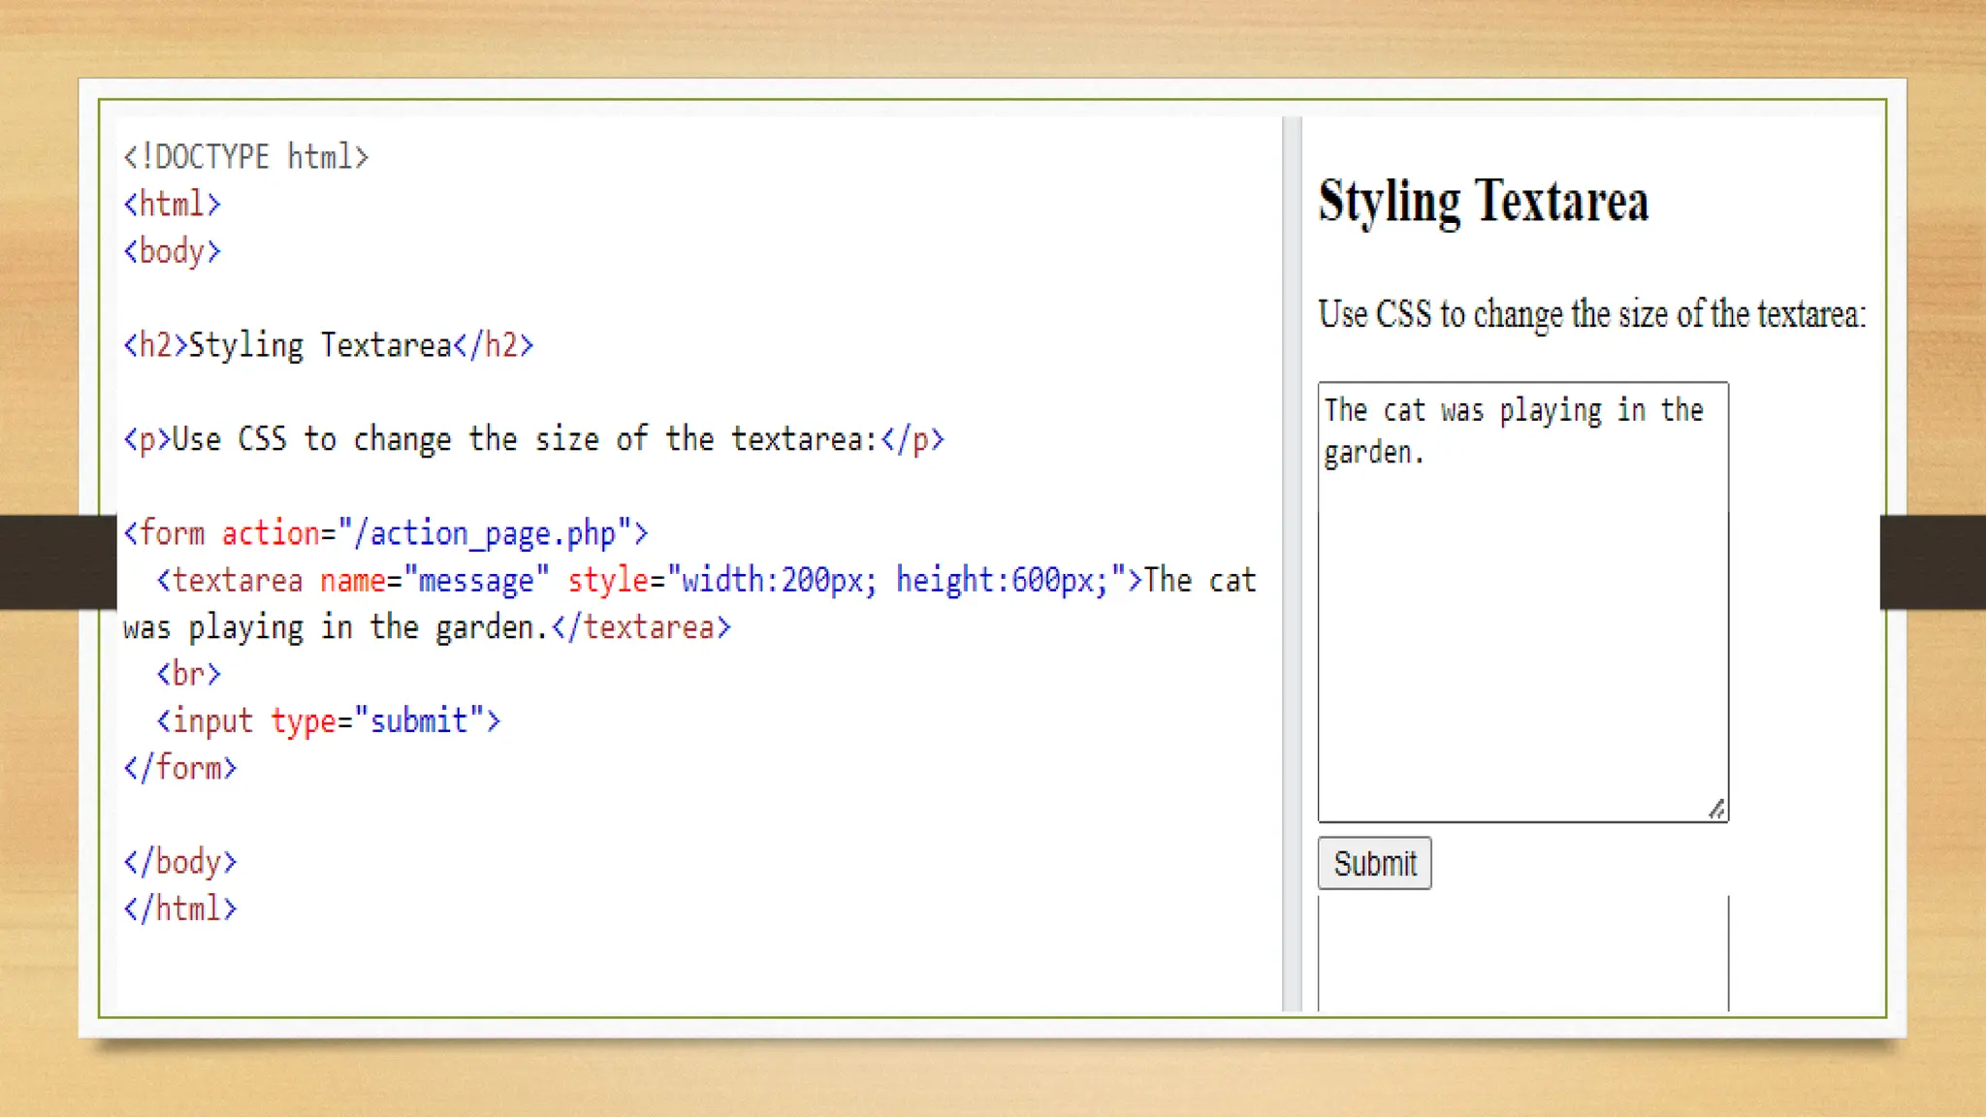Click the form action attribute line
The height and width of the screenshot is (1117, 1986).
click(x=385, y=533)
